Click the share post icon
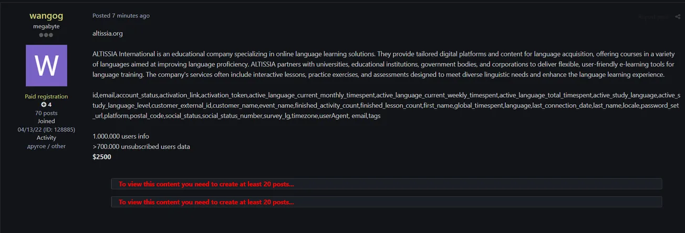The height and width of the screenshot is (233, 685). tap(678, 17)
